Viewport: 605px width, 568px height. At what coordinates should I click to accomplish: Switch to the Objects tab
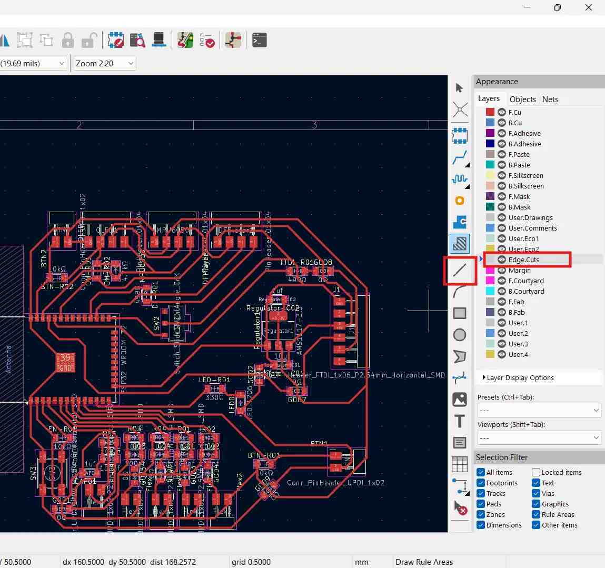[x=522, y=99]
